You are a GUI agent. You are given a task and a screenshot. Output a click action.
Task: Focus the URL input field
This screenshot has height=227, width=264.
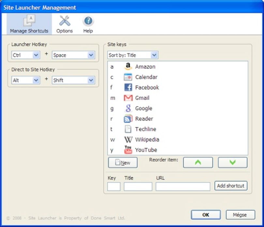(x=183, y=186)
